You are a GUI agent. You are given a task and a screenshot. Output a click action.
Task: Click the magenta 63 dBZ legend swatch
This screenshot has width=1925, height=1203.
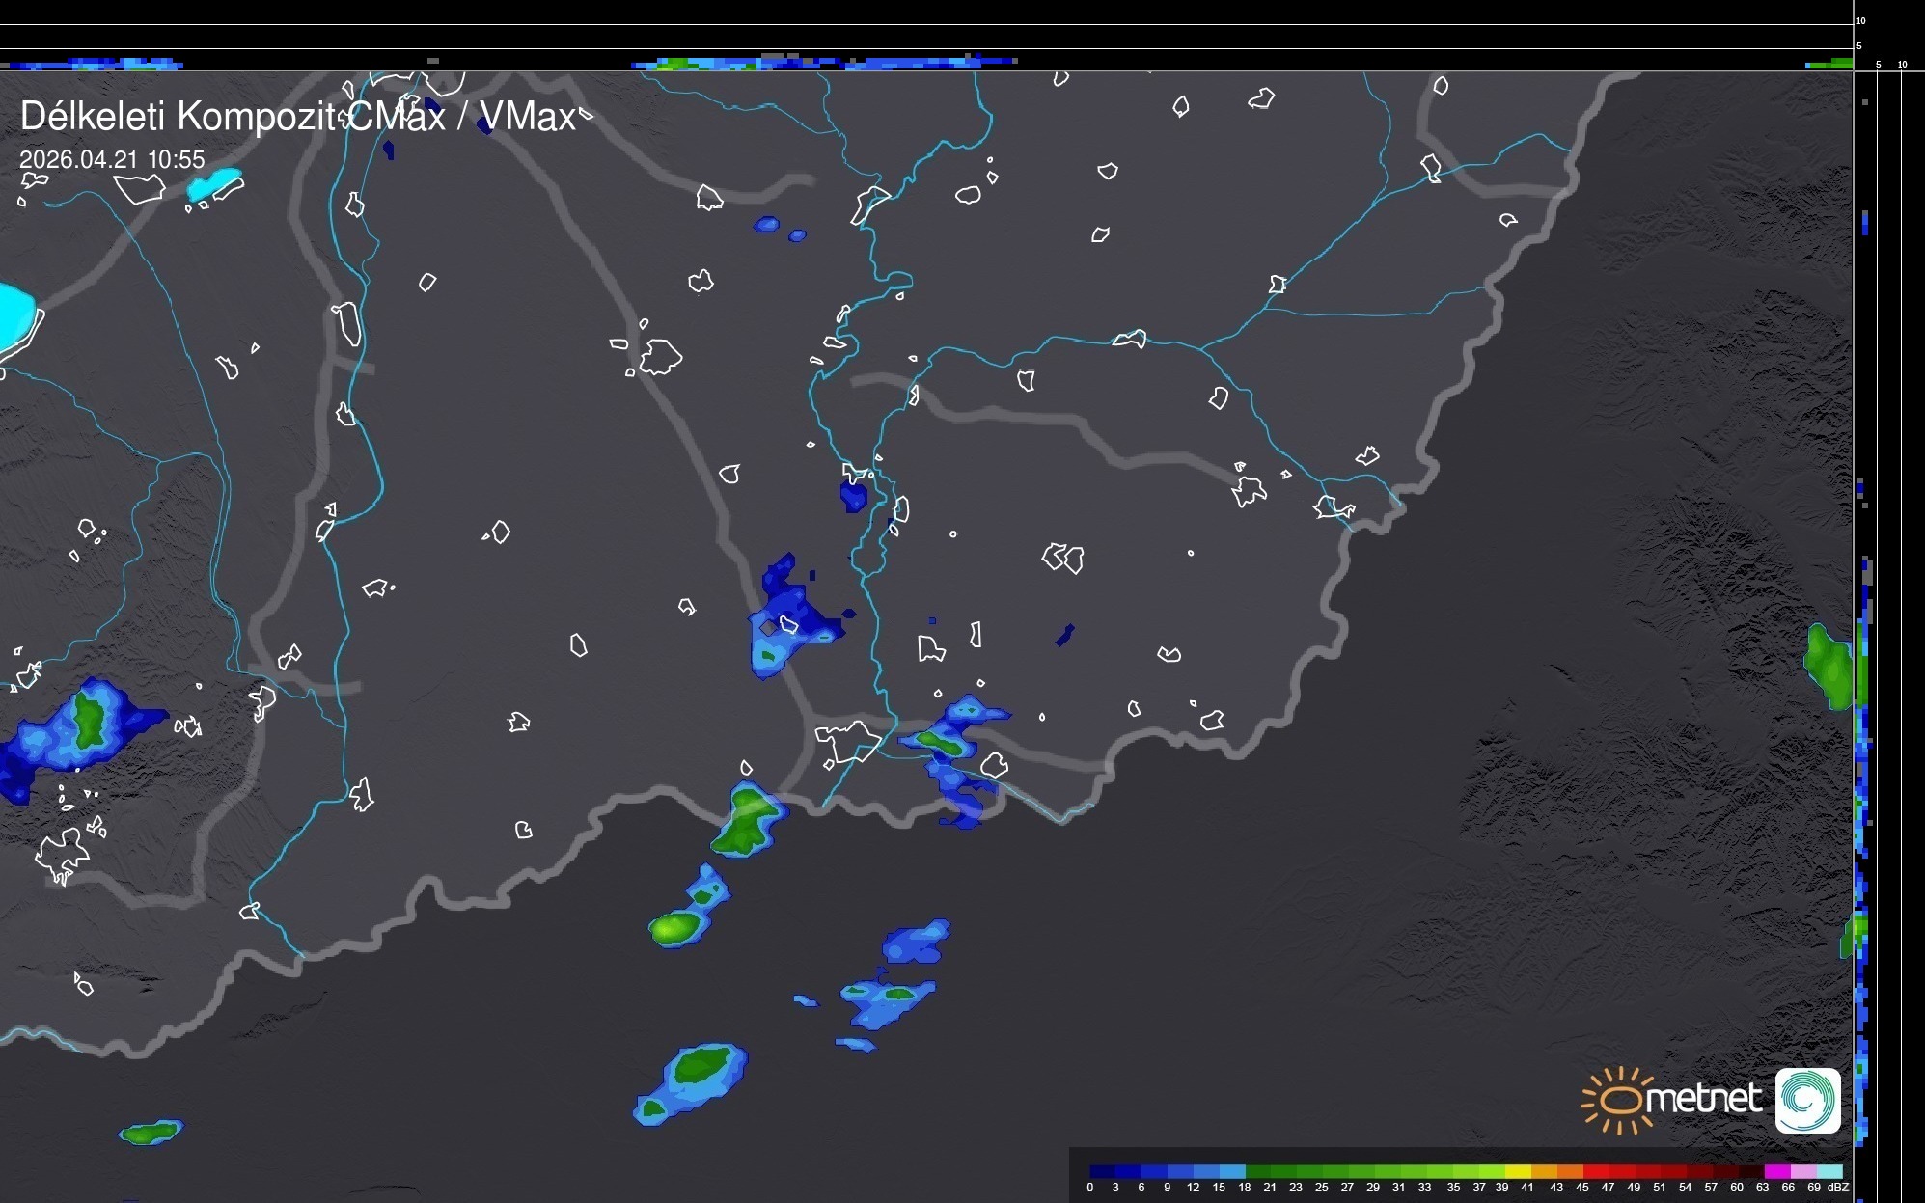coord(1775,1171)
